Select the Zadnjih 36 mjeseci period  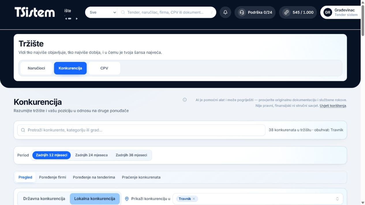131,155
